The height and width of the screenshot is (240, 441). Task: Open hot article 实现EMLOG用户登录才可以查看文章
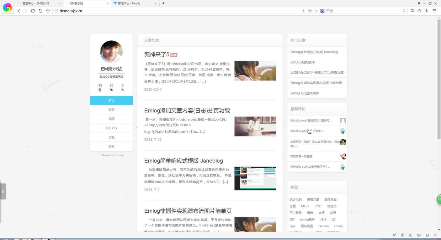click(317, 72)
